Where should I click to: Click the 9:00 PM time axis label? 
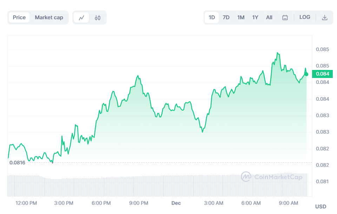pyautogui.click(x=139, y=203)
